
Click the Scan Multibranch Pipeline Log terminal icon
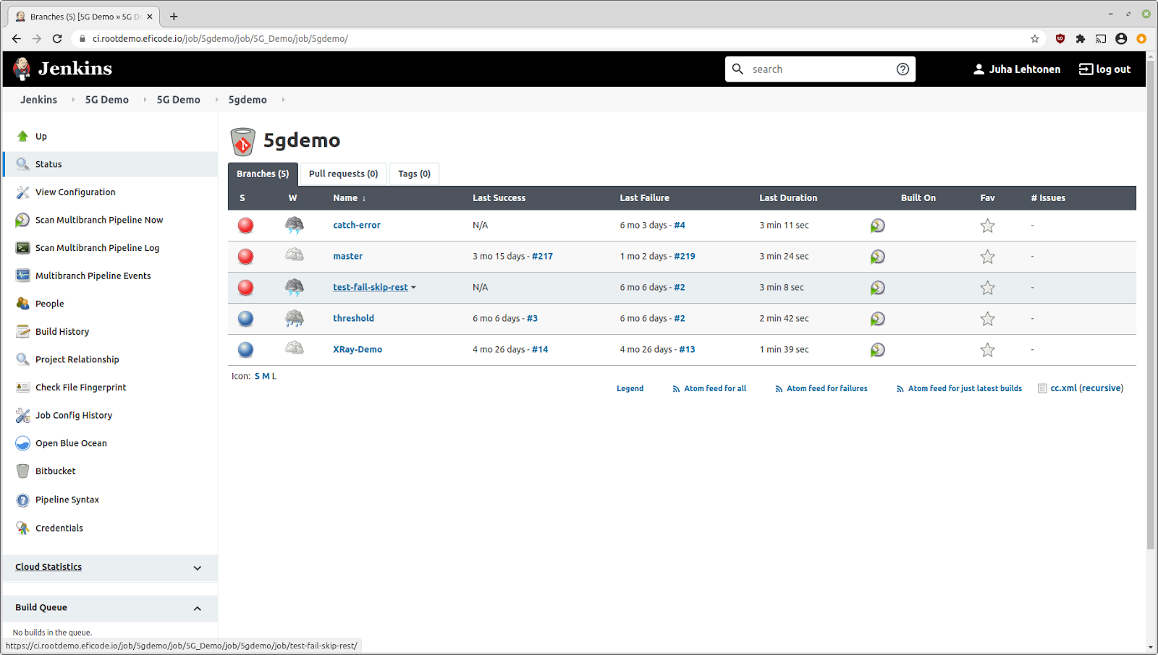tap(22, 248)
